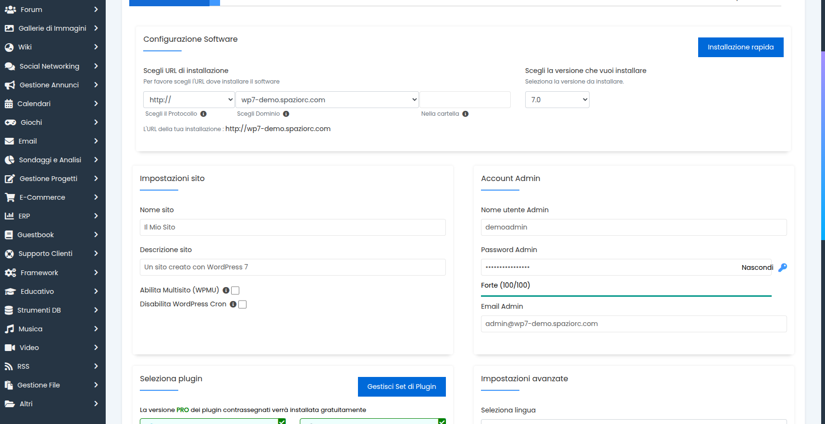Open the version dropdown showing 7.0

coord(557,100)
